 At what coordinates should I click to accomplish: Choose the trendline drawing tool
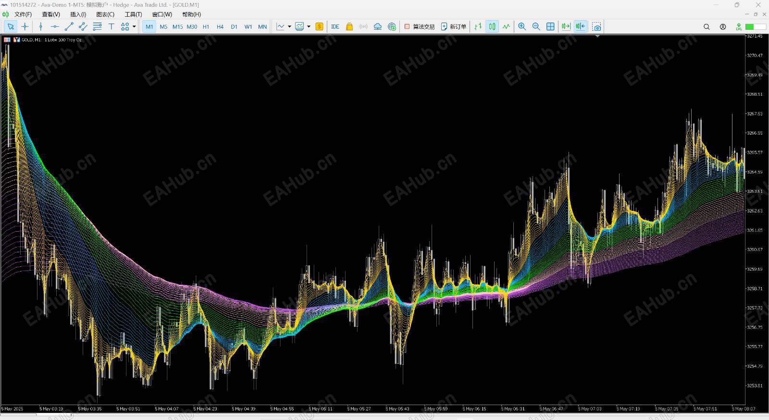point(69,27)
